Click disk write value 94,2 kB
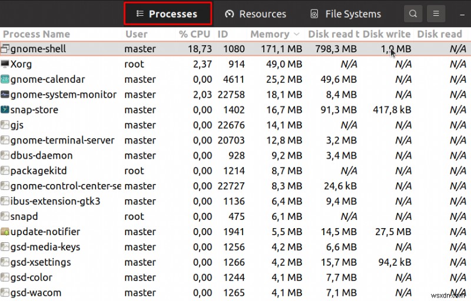The width and height of the screenshot is (471, 301). [394, 262]
